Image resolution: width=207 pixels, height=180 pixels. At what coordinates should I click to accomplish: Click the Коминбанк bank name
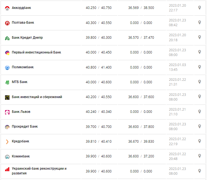point(21,156)
